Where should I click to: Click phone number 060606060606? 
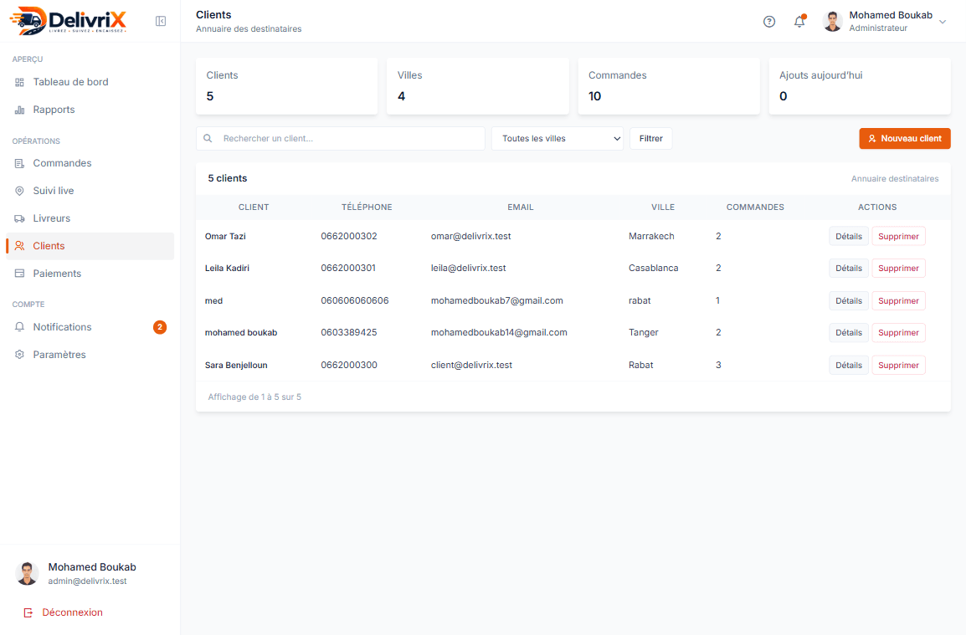click(355, 301)
